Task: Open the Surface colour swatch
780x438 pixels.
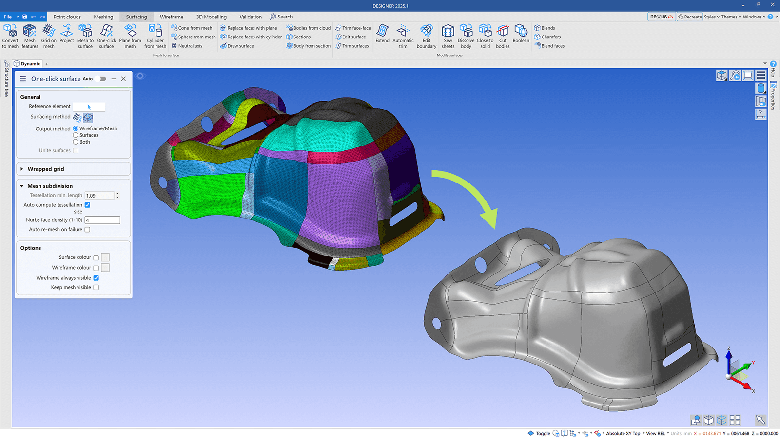Action: (105, 257)
